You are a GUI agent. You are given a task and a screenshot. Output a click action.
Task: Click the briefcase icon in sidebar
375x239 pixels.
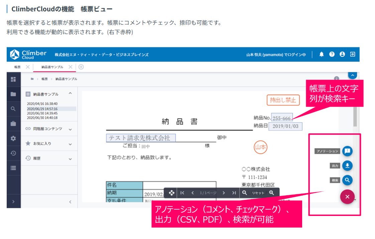[13, 124]
